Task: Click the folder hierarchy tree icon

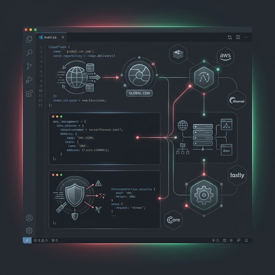Action: pyautogui.click(x=183, y=149)
